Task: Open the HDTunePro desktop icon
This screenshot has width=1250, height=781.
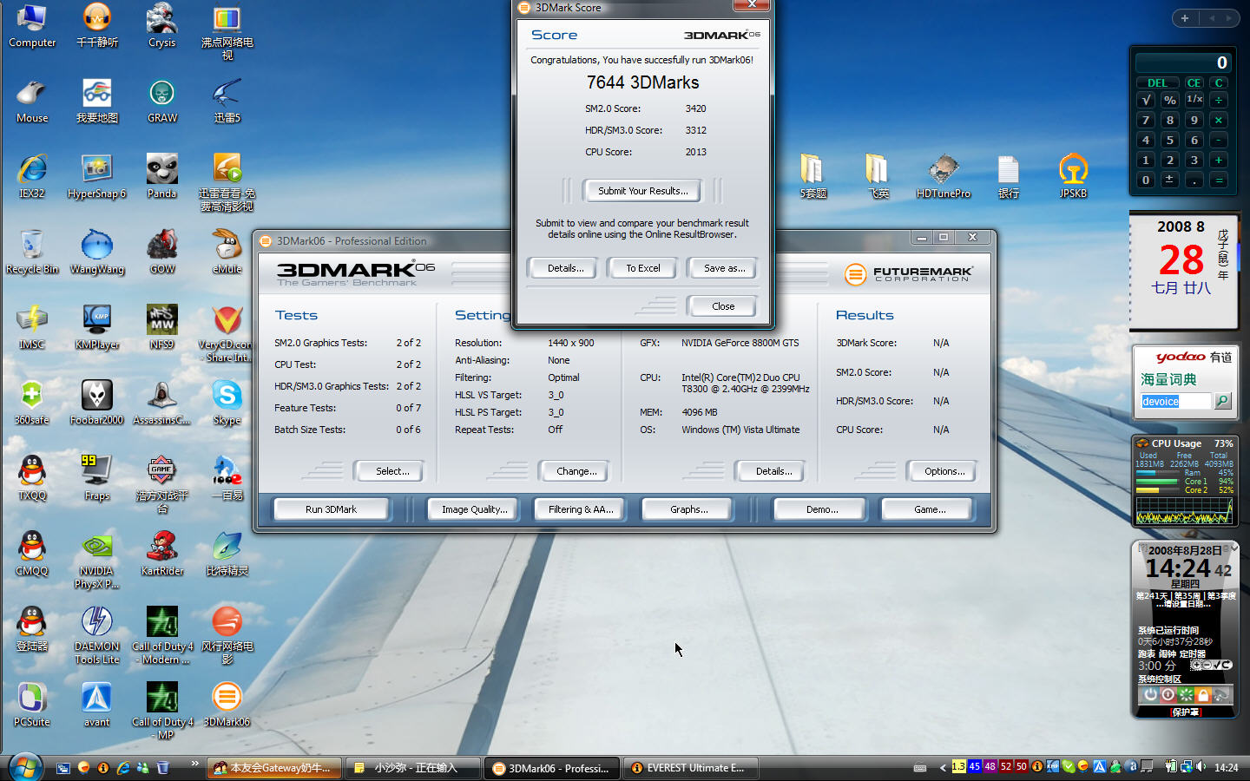Action: (x=944, y=177)
